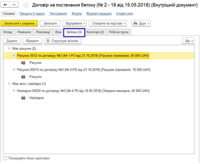The height and width of the screenshot is (164, 200).
Task: Toggle Показувати тільки оригінали checkbox
Action: coord(5,158)
